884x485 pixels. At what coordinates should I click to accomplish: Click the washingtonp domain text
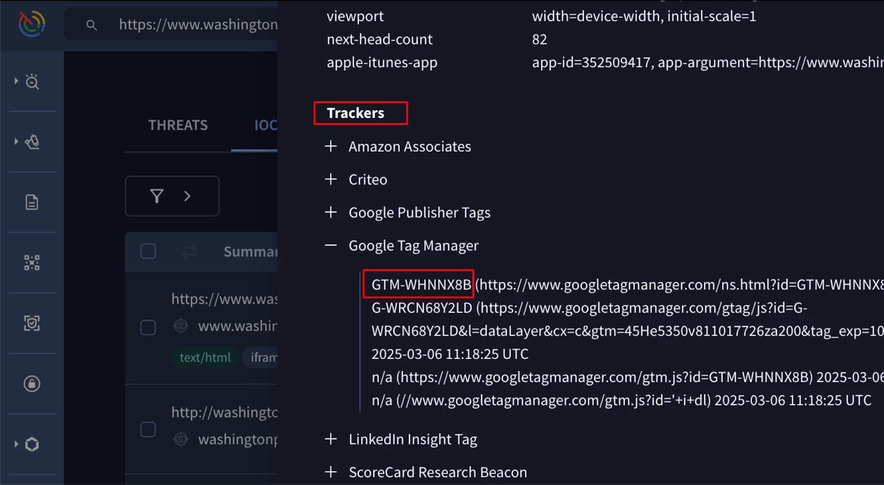(x=238, y=439)
